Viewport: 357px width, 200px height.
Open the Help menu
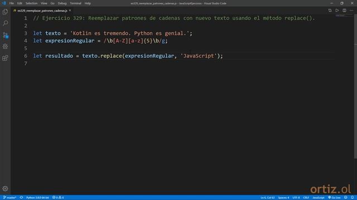click(88, 3)
